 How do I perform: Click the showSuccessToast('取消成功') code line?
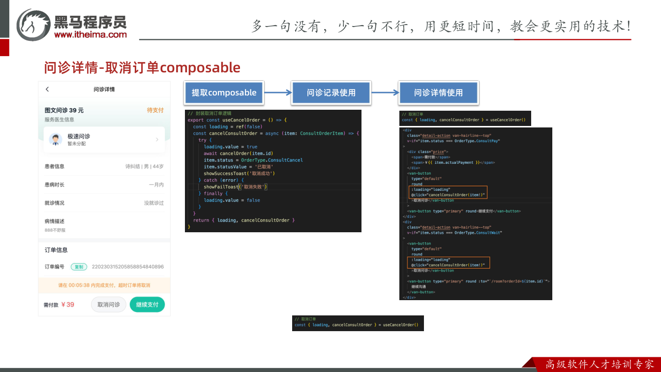pos(239,173)
